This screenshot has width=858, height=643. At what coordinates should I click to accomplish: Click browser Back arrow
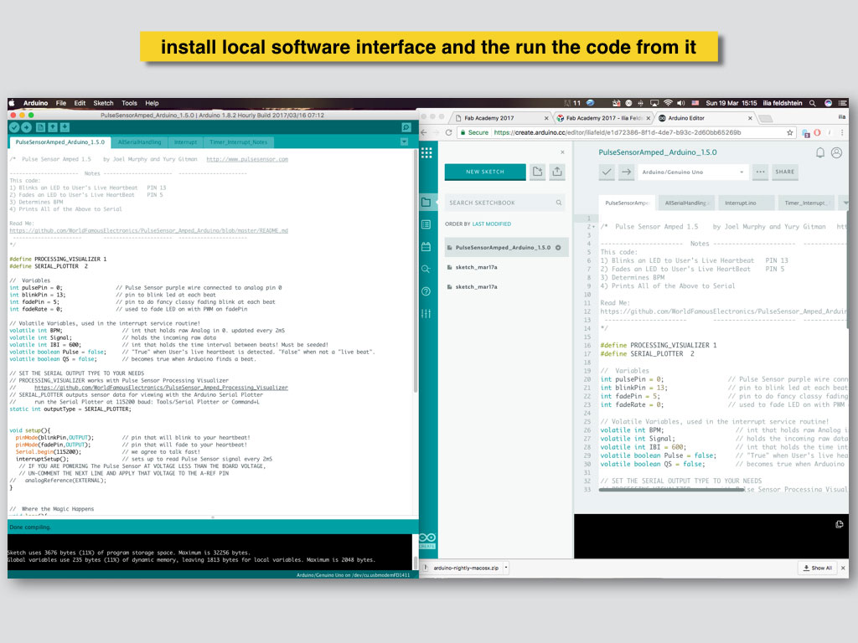click(424, 132)
